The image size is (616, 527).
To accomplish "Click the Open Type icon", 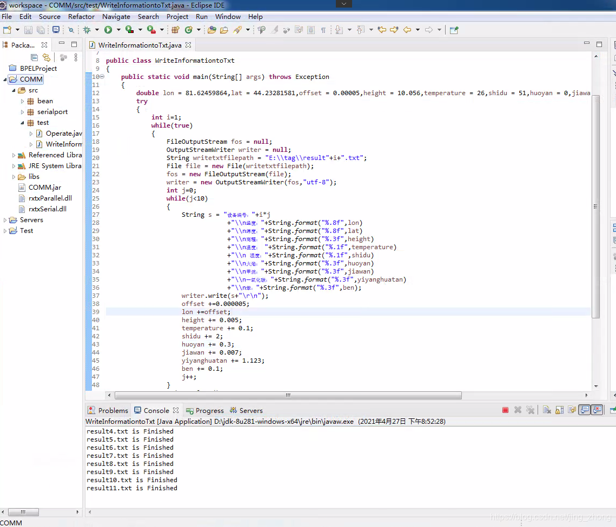I will tap(212, 30).
